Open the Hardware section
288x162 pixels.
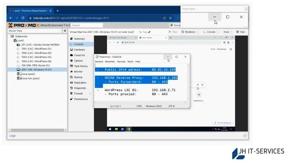pyautogui.click(x=79, y=49)
